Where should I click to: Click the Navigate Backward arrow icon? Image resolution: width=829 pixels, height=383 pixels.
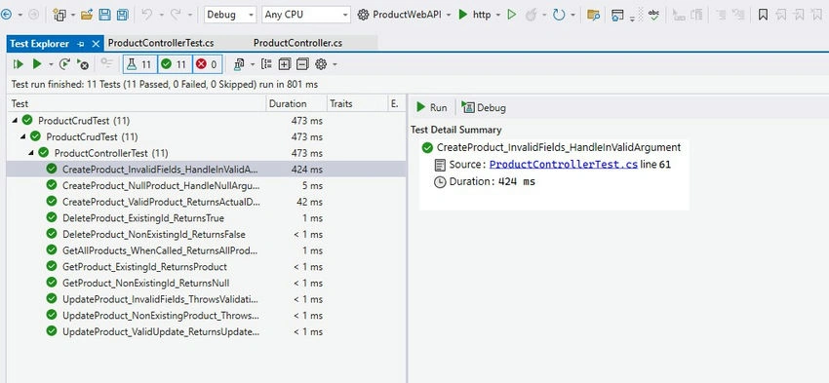[6, 15]
